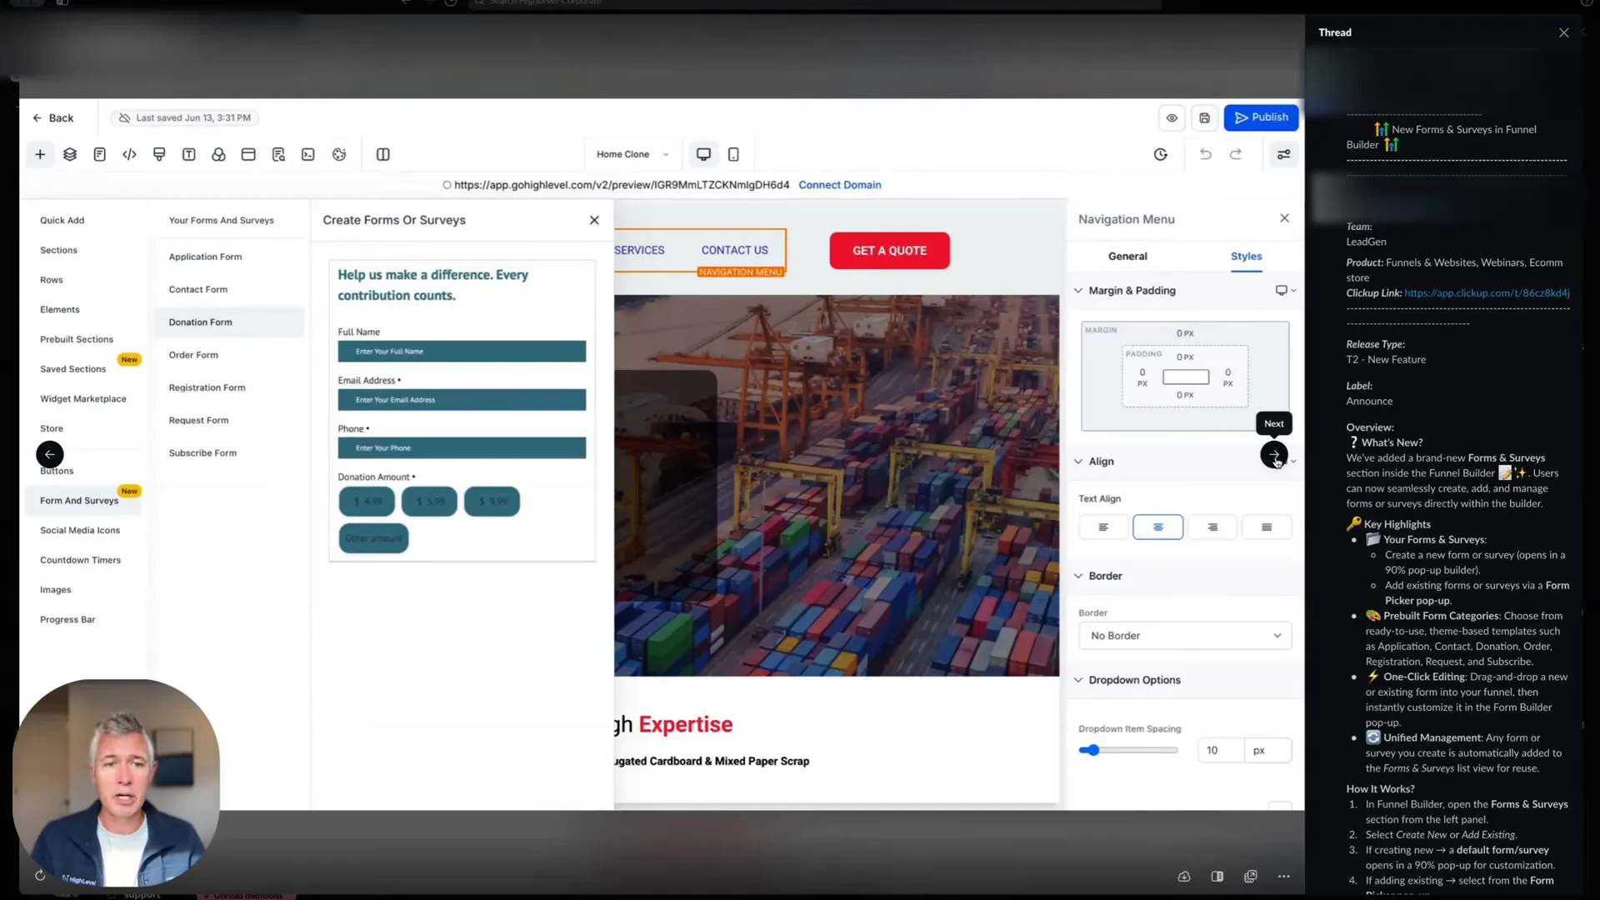Select Contact Form in forms list

[x=198, y=289]
